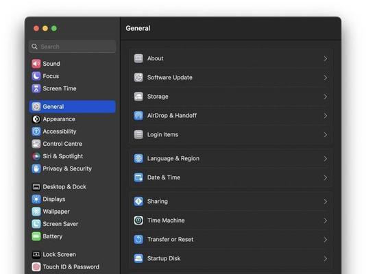
Task: Open the Sharing row chevron
Action: (326, 201)
